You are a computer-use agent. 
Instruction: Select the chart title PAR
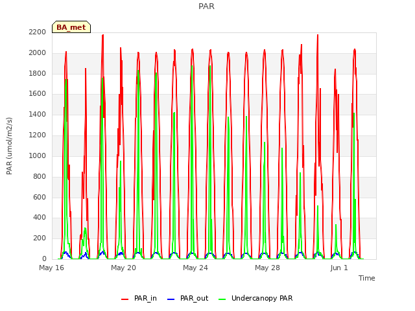pyautogui.click(x=206, y=6)
